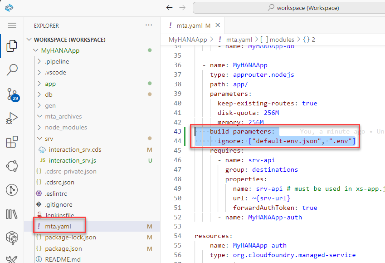385x263 pixels.
Task: Open the circular nodes icon in activity bar
Action: click(x=12, y=166)
